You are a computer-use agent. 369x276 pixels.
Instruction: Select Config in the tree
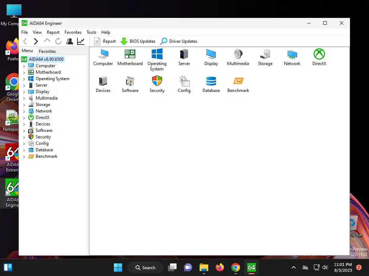(42, 143)
